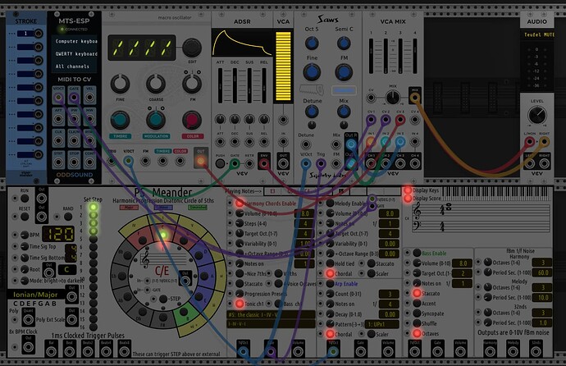Click the Meander RUN button
Screen dimensions: 566x366
point(25,199)
